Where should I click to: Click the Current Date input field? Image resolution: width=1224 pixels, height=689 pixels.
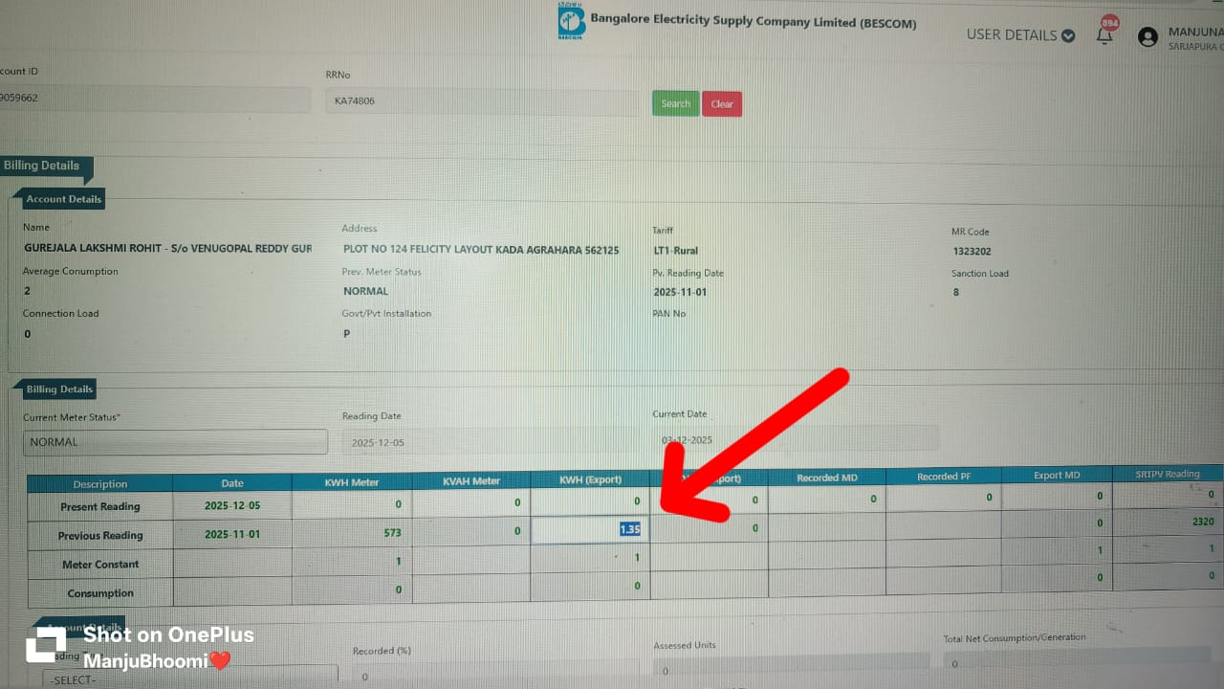pos(796,438)
